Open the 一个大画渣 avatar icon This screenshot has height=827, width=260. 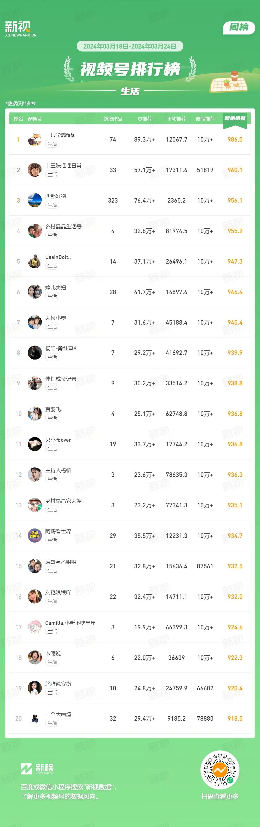[x=35, y=719]
